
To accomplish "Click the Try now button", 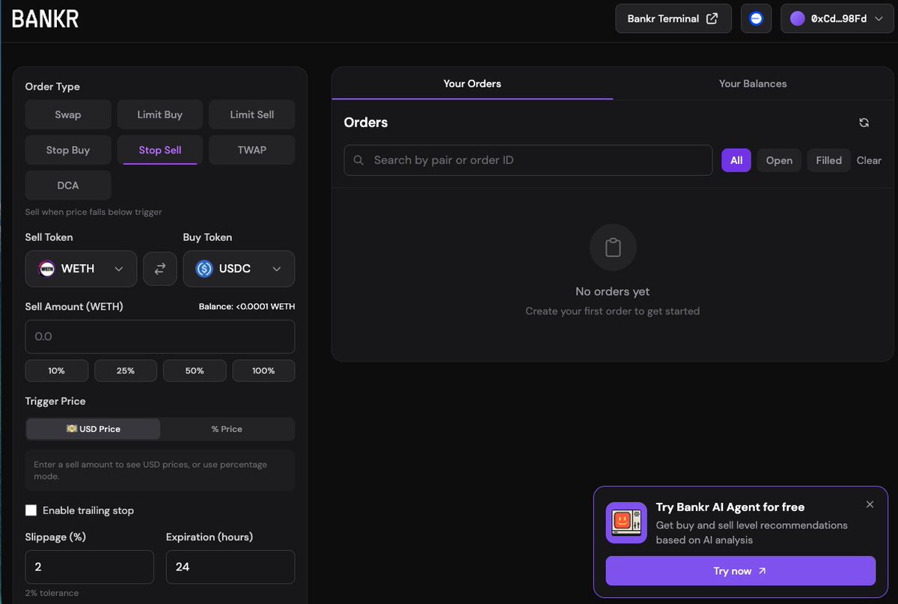I will [740, 571].
